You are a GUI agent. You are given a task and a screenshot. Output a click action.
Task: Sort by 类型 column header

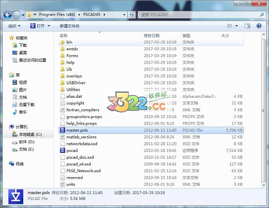pos(187,35)
